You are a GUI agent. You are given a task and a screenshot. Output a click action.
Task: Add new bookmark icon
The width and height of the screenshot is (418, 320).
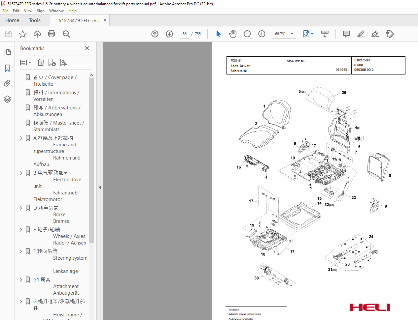tap(52, 62)
